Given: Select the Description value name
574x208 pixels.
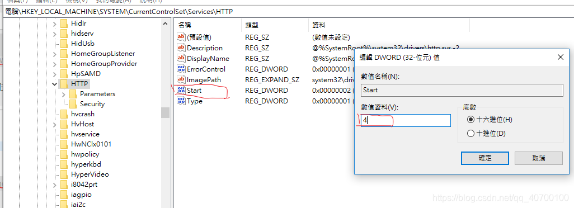Looking at the screenshot, I should [205, 48].
